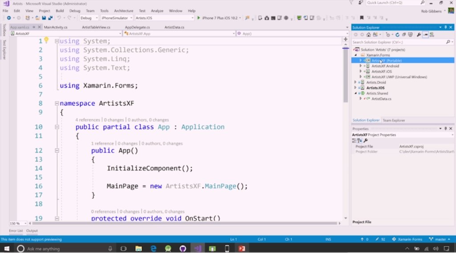The height and width of the screenshot is (253, 456).
Task: Click the Property Pages wrench icon in Properties panel
Action: (366, 141)
